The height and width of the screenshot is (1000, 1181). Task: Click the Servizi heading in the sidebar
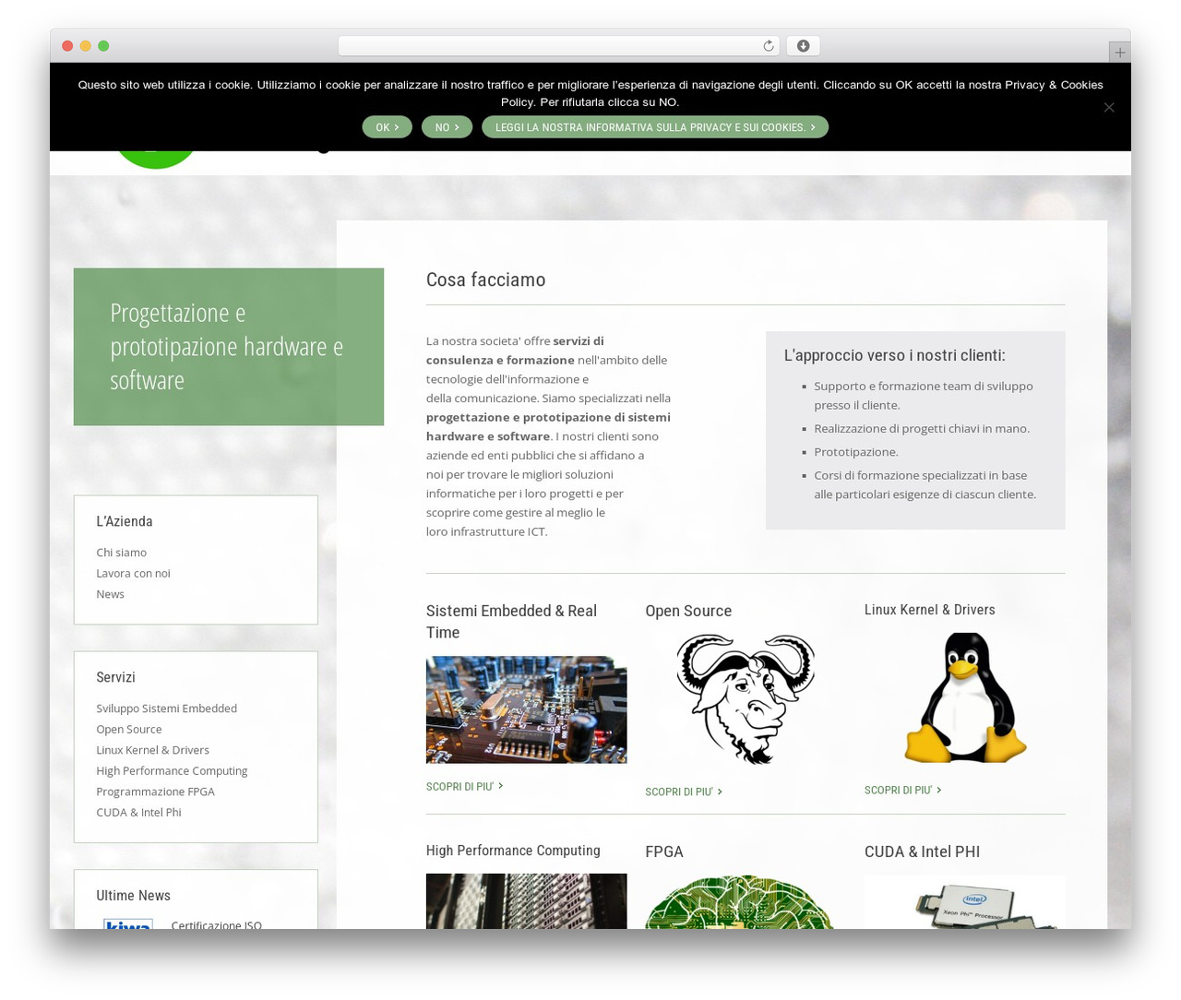[115, 677]
